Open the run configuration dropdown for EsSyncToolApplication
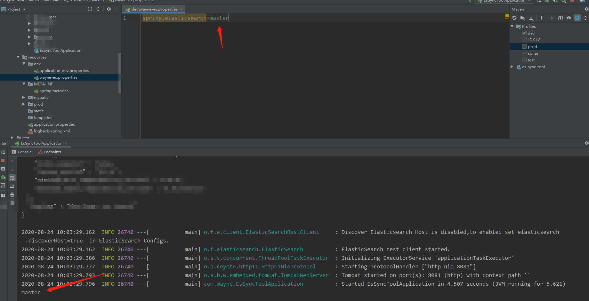 tap(529, 1)
